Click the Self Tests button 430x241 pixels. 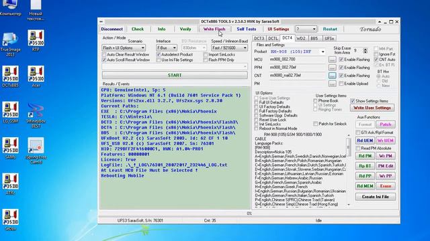coord(247,29)
